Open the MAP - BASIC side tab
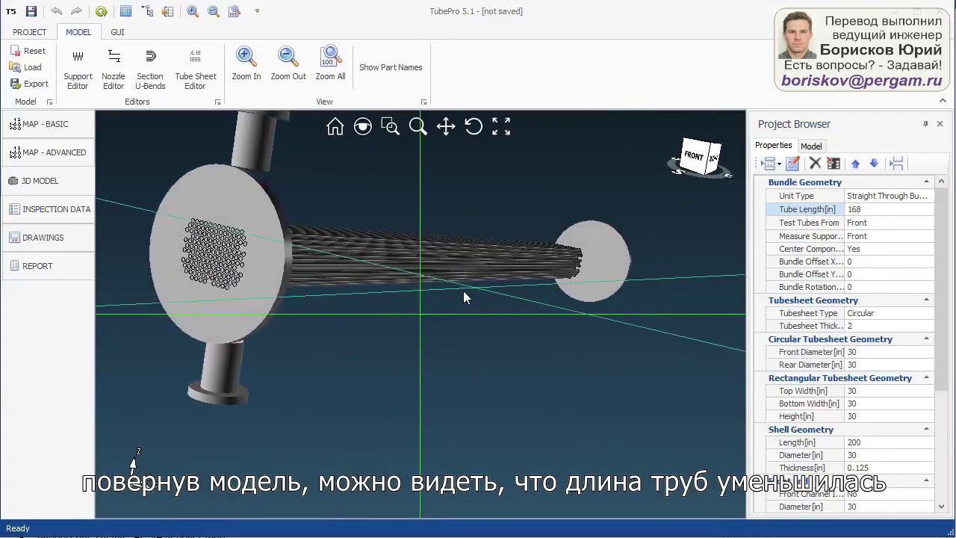 pyautogui.click(x=48, y=124)
